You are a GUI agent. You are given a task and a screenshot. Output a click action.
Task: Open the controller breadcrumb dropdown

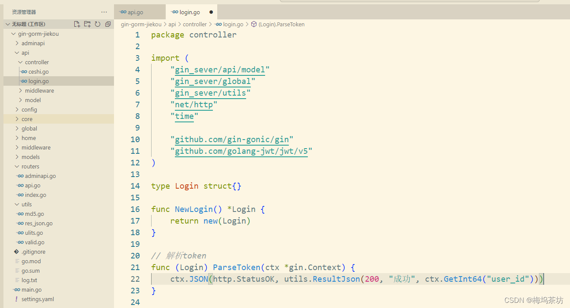(x=195, y=24)
